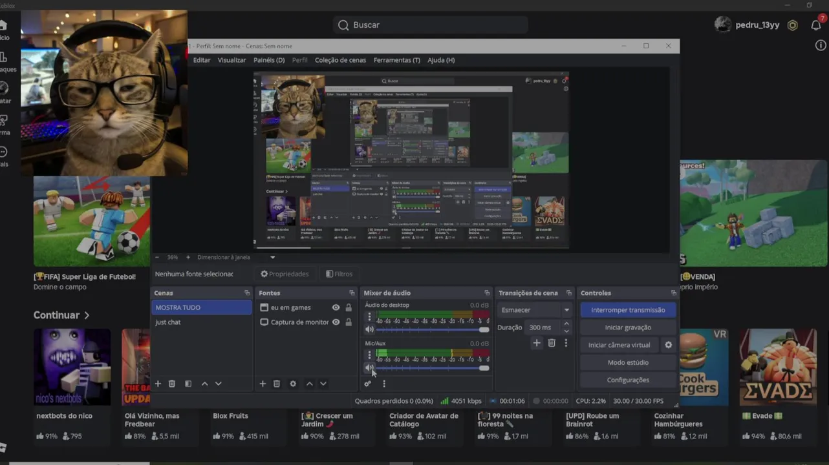Open Visualizar menu in OBS
This screenshot has height=465, width=829.
231,60
